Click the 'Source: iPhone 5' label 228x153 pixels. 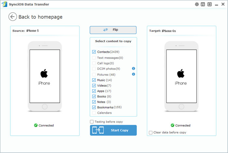pos(26,31)
